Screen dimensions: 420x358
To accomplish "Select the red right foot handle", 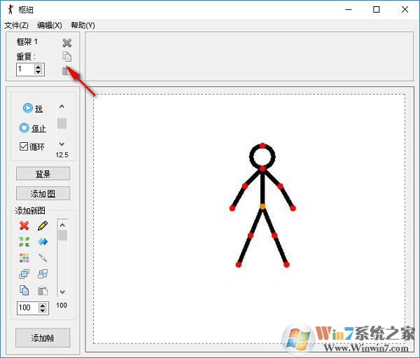I will pos(286,265).
